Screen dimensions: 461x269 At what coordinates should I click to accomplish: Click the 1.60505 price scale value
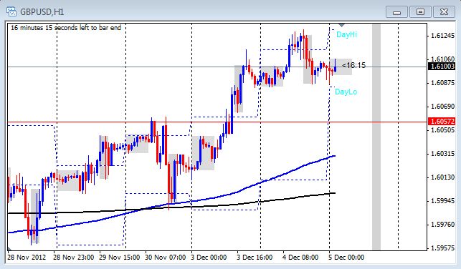(442, 129)
